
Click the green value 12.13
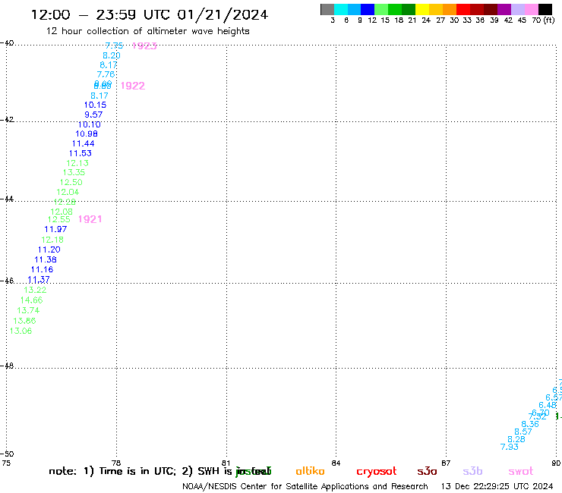tap(77, 163)
